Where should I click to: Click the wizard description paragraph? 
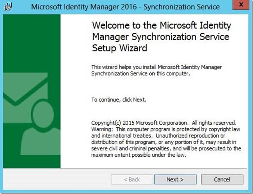pos(157,70)
